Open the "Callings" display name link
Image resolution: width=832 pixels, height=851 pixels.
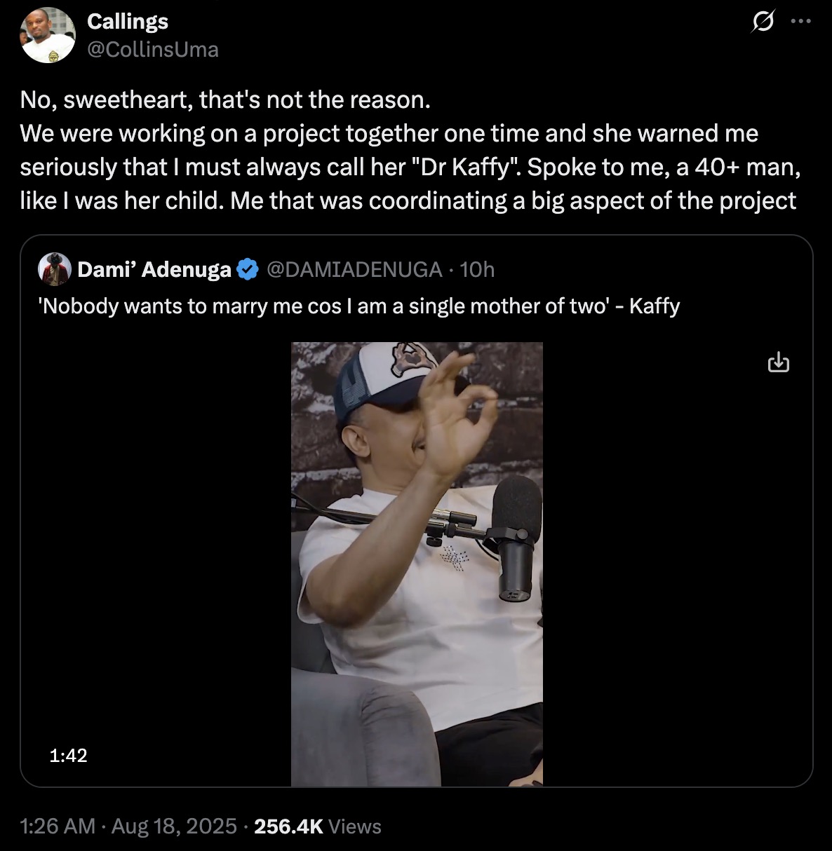[128, 21]
